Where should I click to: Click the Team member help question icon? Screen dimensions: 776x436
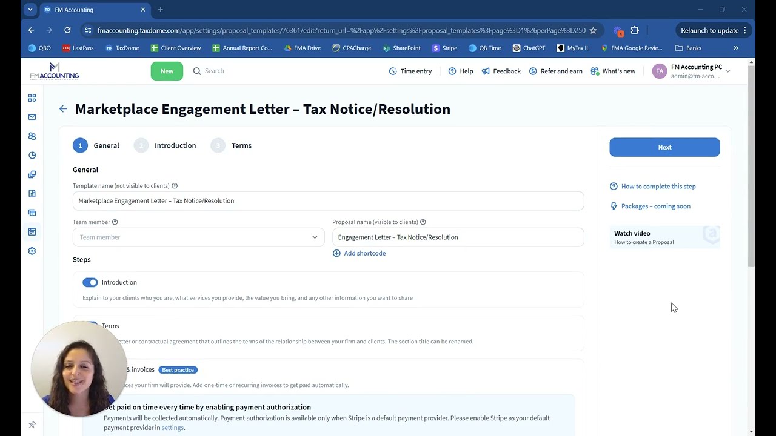pyautogui.click(x=115, y=222)
